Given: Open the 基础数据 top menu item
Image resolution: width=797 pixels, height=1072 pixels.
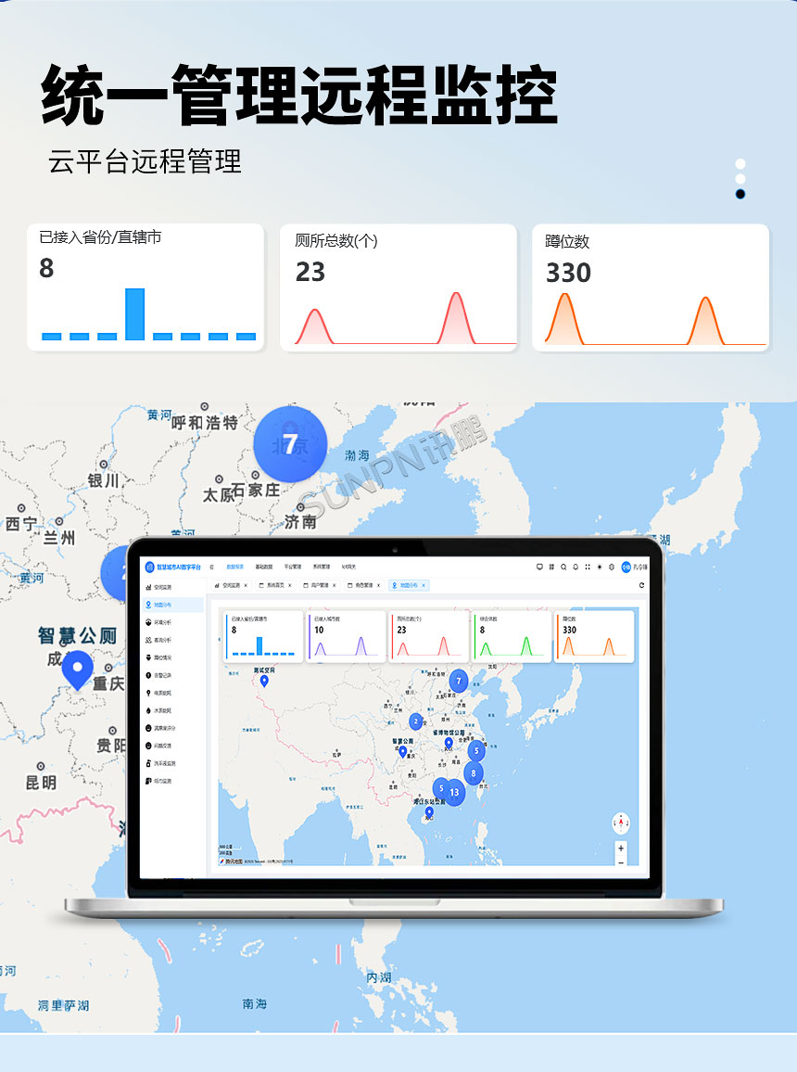Looking at the screenshot, I should click(264, 567).
